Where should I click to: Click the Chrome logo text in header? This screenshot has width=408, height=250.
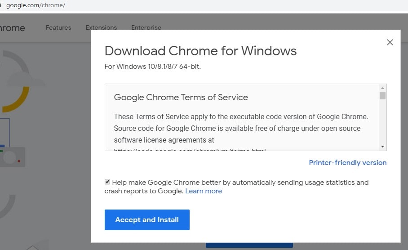[12, 28]
